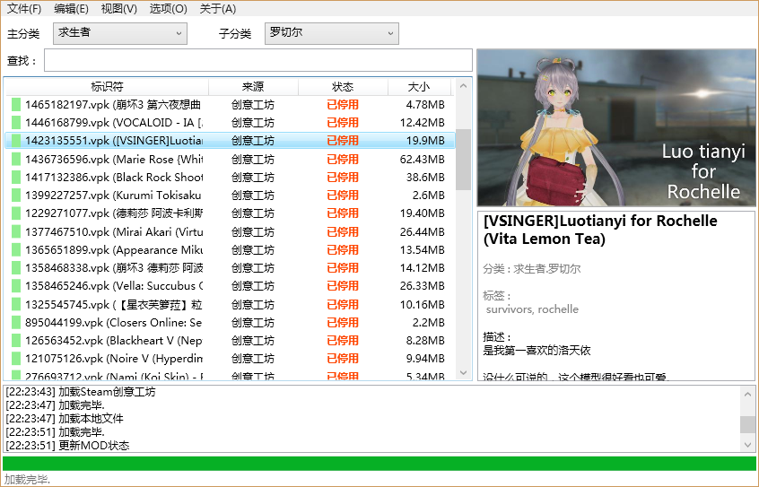Click green status icon of 1399227257.vpk
This screenshot has height=487, width=759.
[16, 196]
